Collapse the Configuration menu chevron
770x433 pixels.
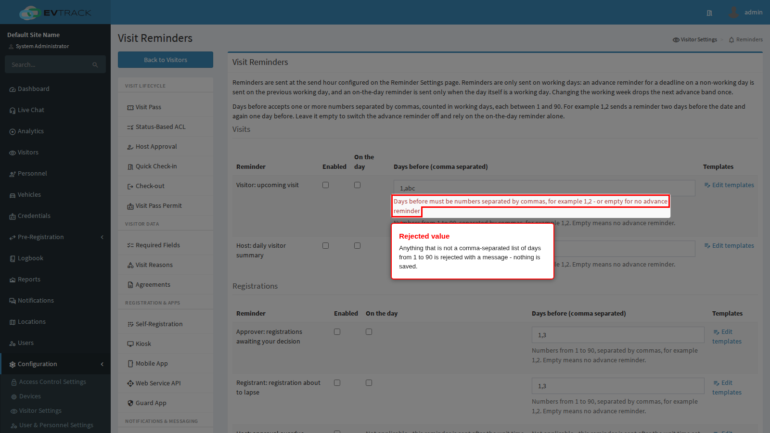102,364
